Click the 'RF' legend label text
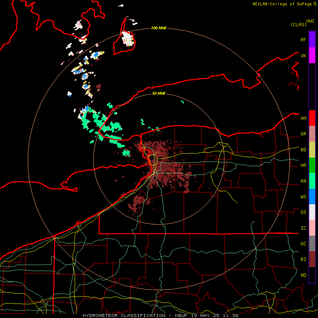Image resolution: width=318 pixels, height=318 pixels. pyautogui.click(x=303, y=40)
